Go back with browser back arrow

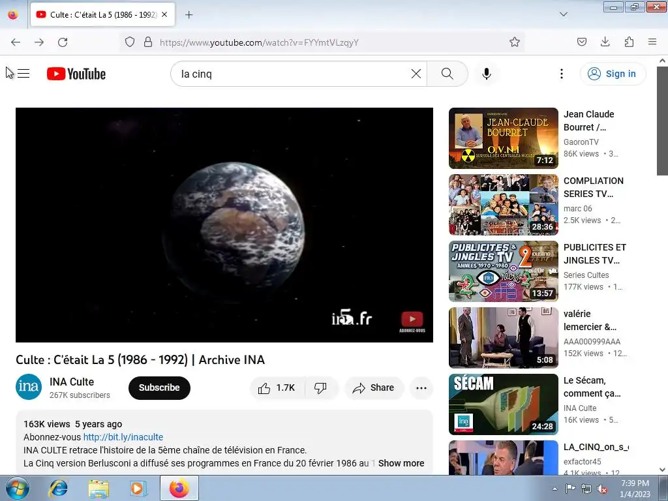coord(16,42)
